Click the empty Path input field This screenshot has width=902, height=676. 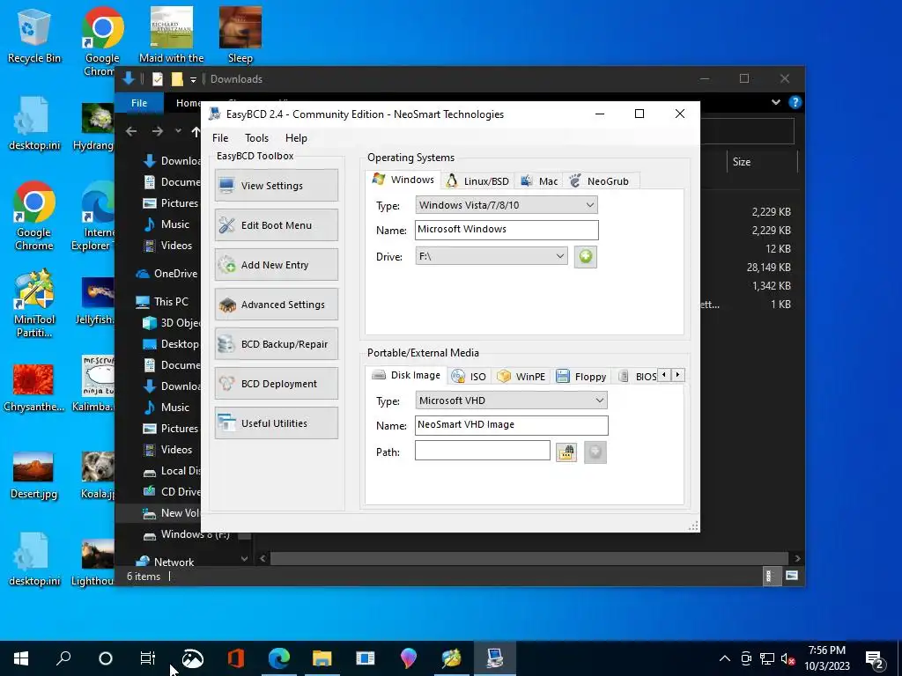pos(482,450)
